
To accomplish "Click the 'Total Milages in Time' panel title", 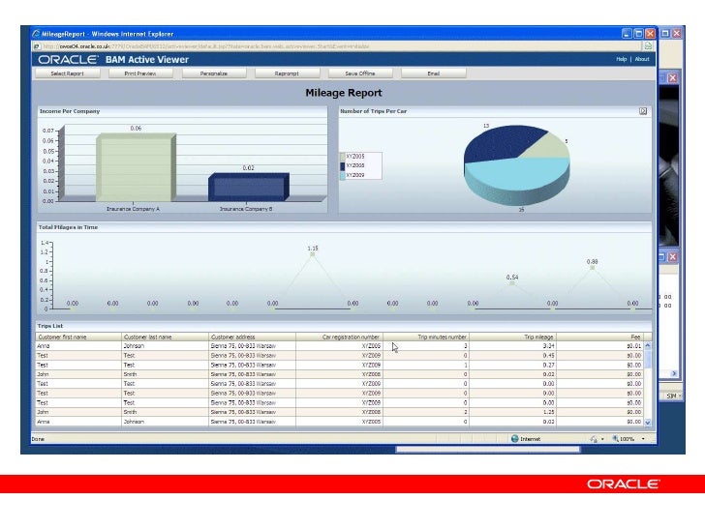I will click(68, 227).
